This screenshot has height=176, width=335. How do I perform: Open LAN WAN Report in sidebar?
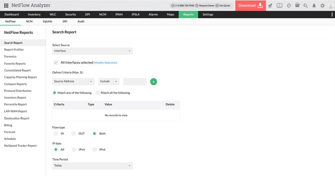[16, 111]
